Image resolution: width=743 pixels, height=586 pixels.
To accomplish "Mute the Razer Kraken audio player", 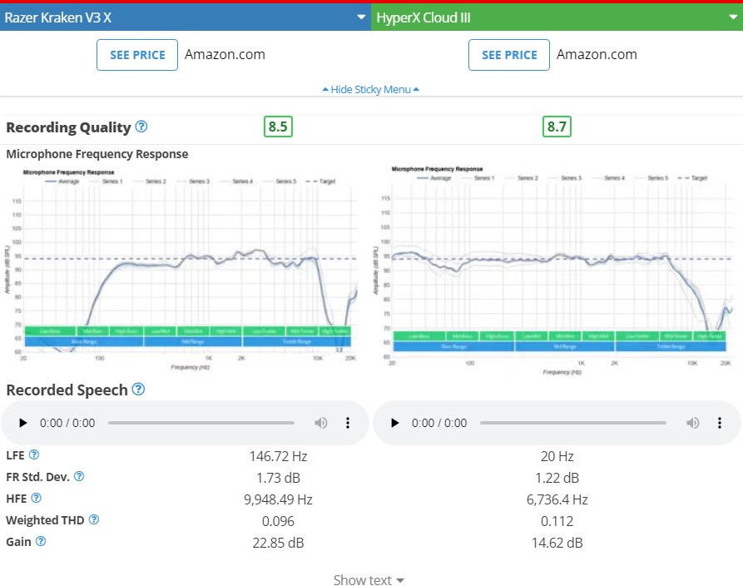I will tap(321, 423).
